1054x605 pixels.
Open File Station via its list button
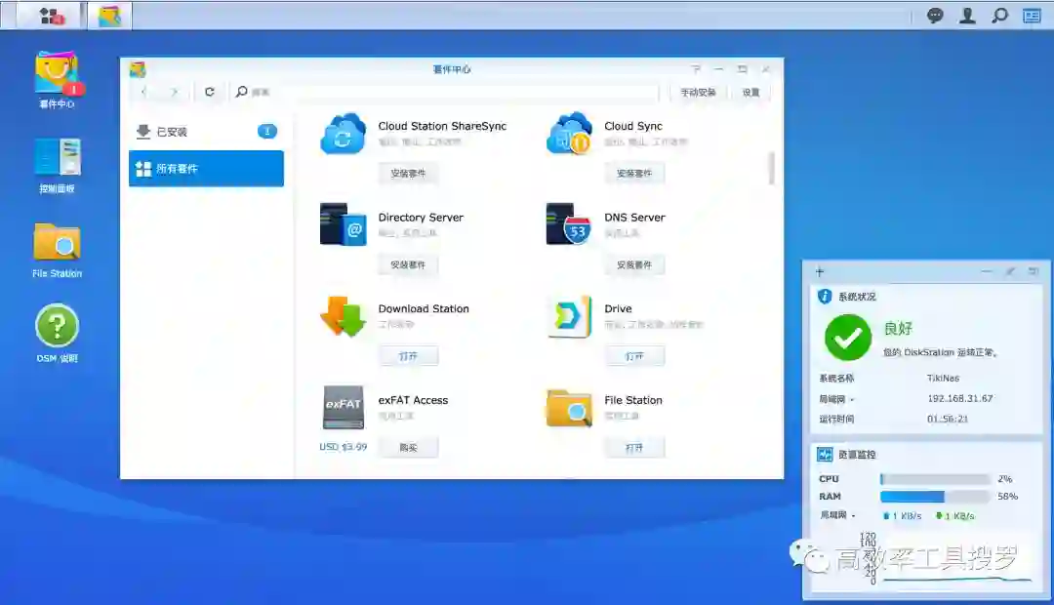tap(634, 448)
